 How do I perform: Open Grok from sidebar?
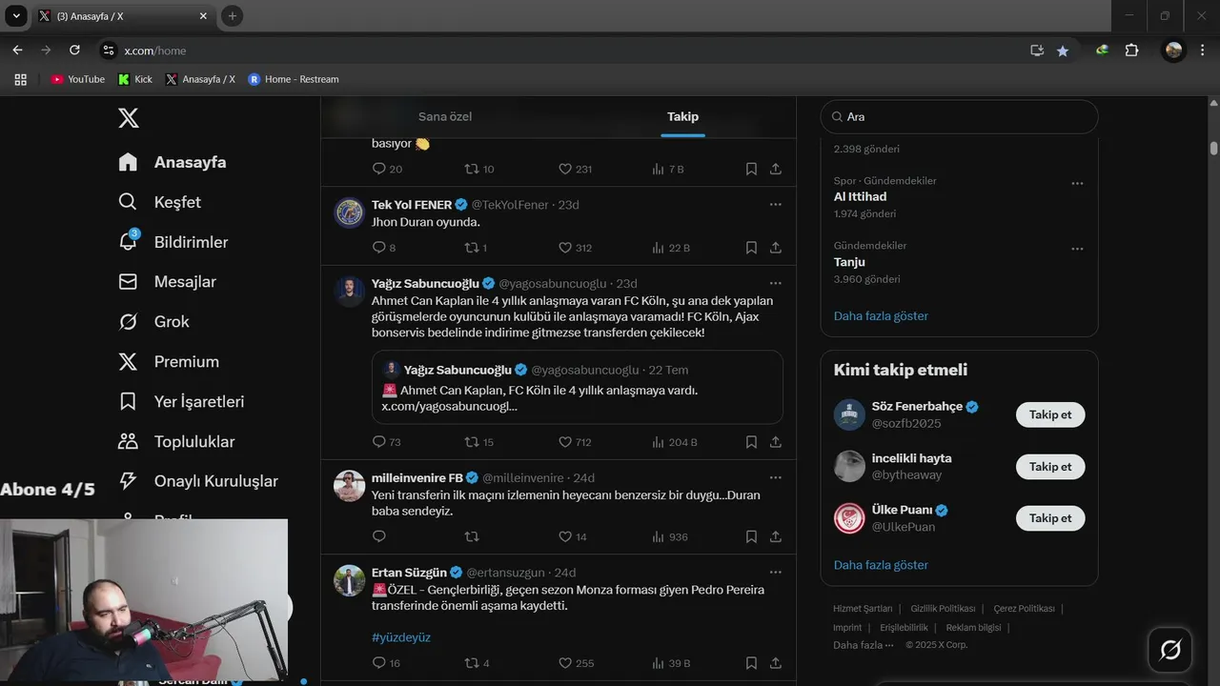[153, 322]
